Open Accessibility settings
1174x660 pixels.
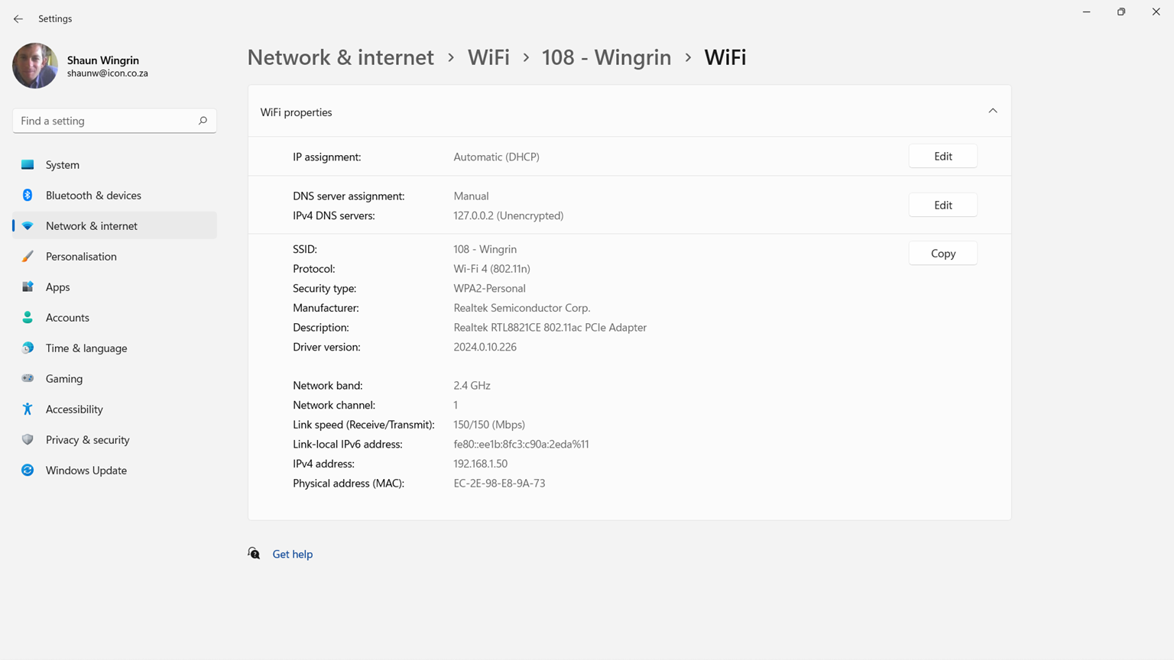[115, 409]
